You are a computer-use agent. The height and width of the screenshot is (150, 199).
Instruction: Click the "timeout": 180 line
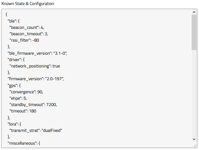coord(23,111)
